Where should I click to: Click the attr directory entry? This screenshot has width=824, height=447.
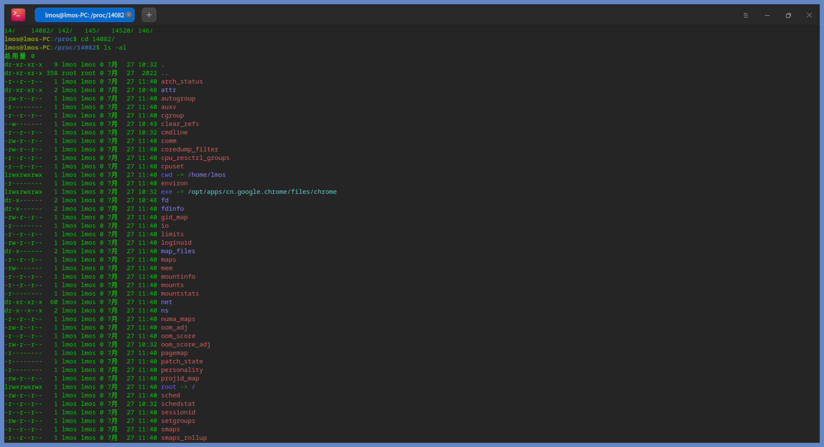(169, 90)
